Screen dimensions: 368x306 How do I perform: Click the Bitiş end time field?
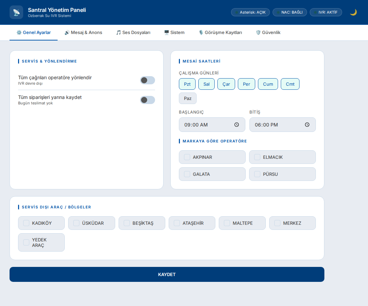click(282, 125)
